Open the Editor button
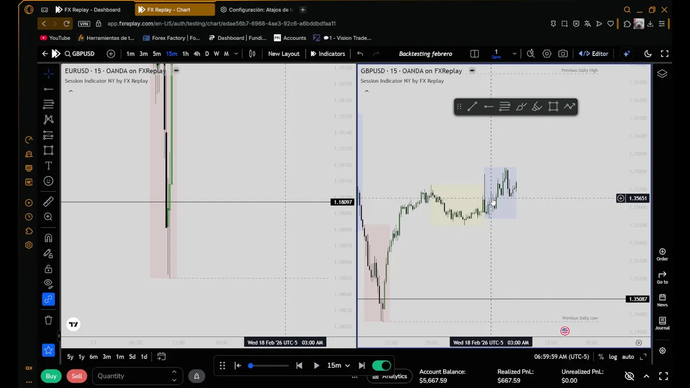690x388 pixels. [x=594, y=54]
